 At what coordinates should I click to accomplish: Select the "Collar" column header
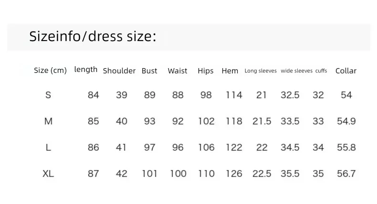click(346, 71)
